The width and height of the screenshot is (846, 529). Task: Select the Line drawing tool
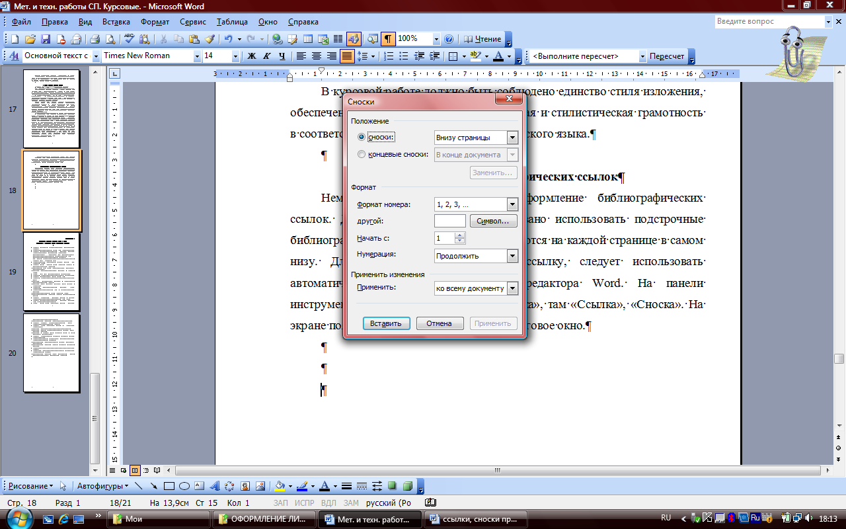[139, 486]
